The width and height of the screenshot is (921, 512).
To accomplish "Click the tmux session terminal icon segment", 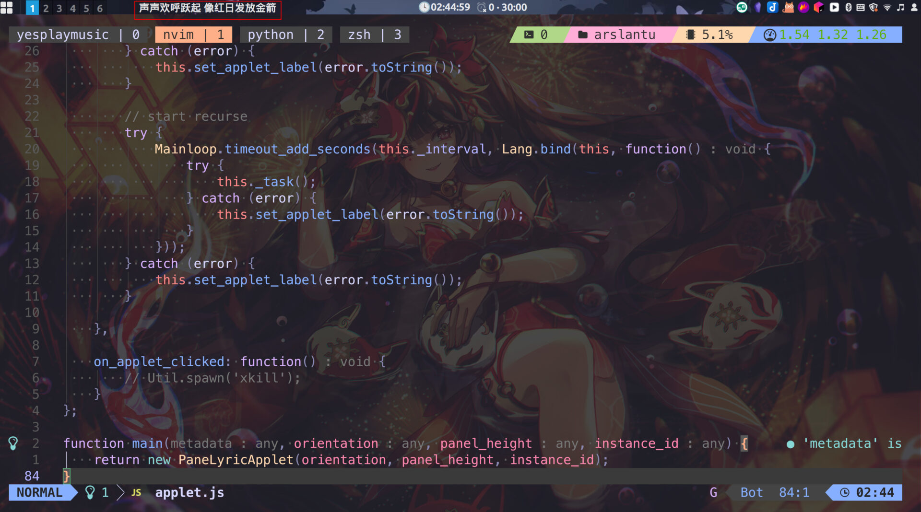I will 536,35.
